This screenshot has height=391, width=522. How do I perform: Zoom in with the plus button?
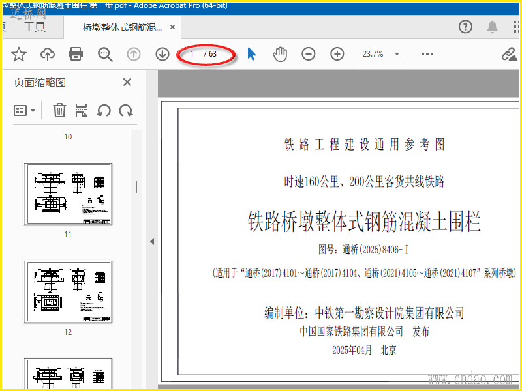pos(337,54)
